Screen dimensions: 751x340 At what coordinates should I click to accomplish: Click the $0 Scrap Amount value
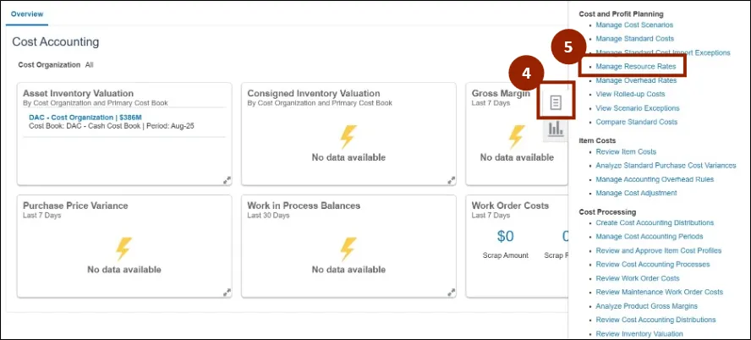point(506,236)
